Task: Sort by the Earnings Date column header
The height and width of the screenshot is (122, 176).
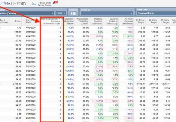Action: tap(30, 21)
